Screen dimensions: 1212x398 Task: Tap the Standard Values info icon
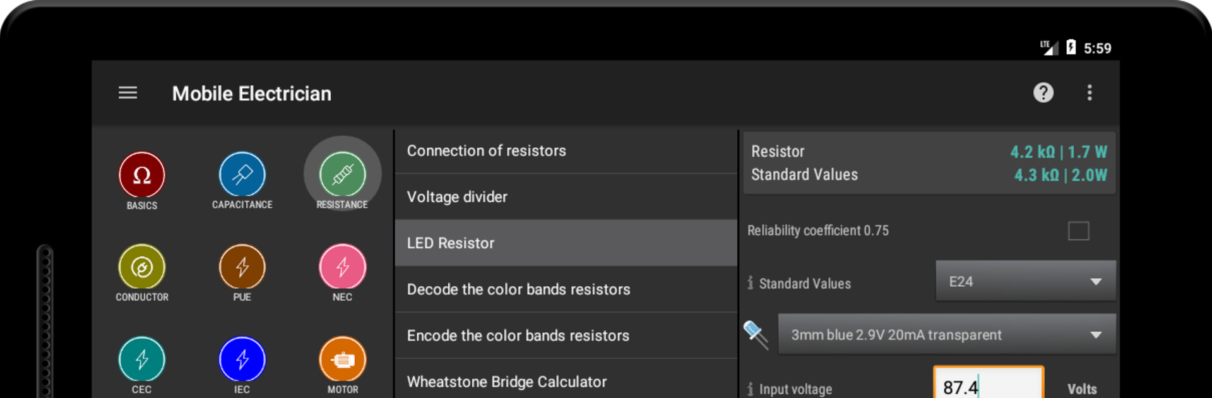750,283
